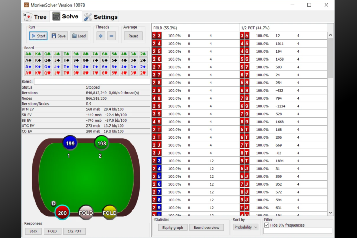Select the five of spades board card

[114, 60]
